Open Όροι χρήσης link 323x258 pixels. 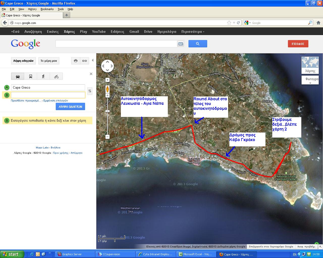[x=61, y=153]
